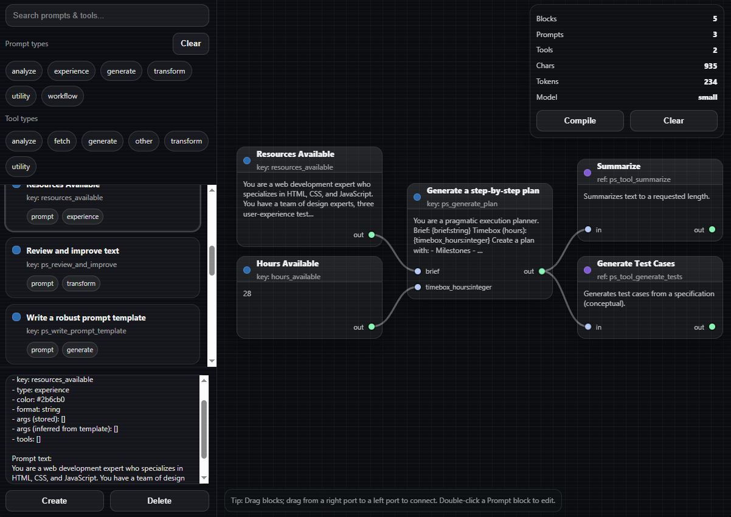Click the blue dot on Resources Available header

(x=246, y=161)
